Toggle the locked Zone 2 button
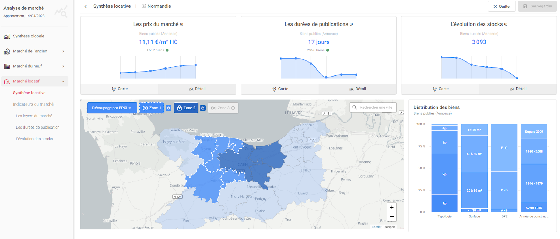560x239 pixels. point(186,108)
